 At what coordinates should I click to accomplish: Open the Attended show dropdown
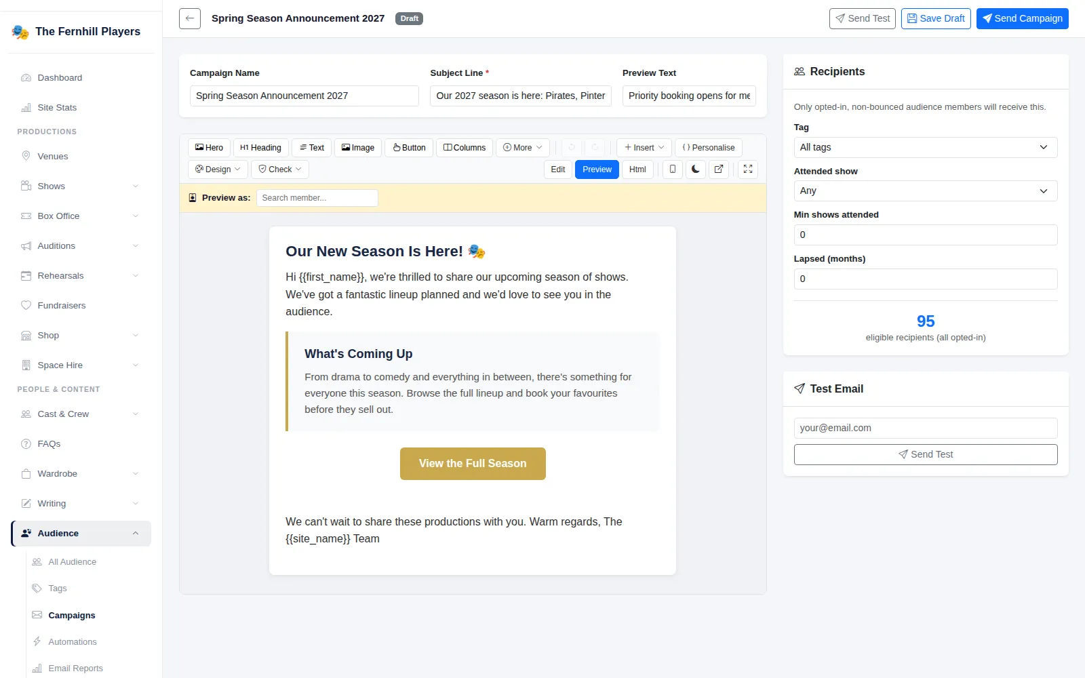click(926, 191)
